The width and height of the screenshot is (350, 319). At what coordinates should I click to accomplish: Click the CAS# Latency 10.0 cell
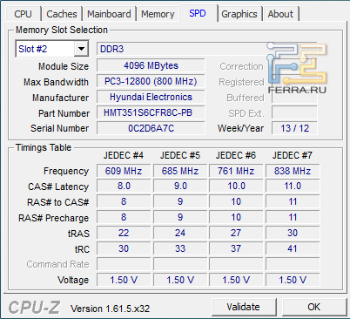point(236,186)
